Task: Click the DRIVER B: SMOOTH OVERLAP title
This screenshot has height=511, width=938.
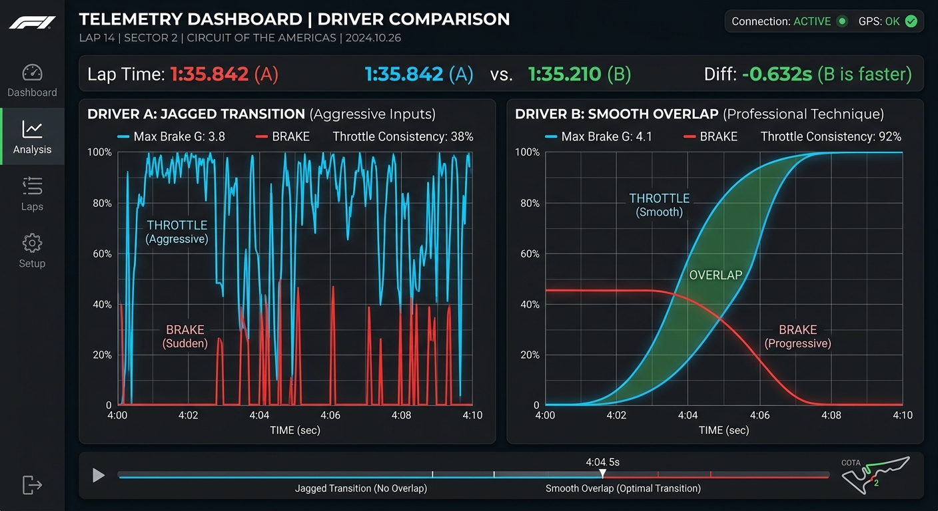Action: (x=616, y=114)
